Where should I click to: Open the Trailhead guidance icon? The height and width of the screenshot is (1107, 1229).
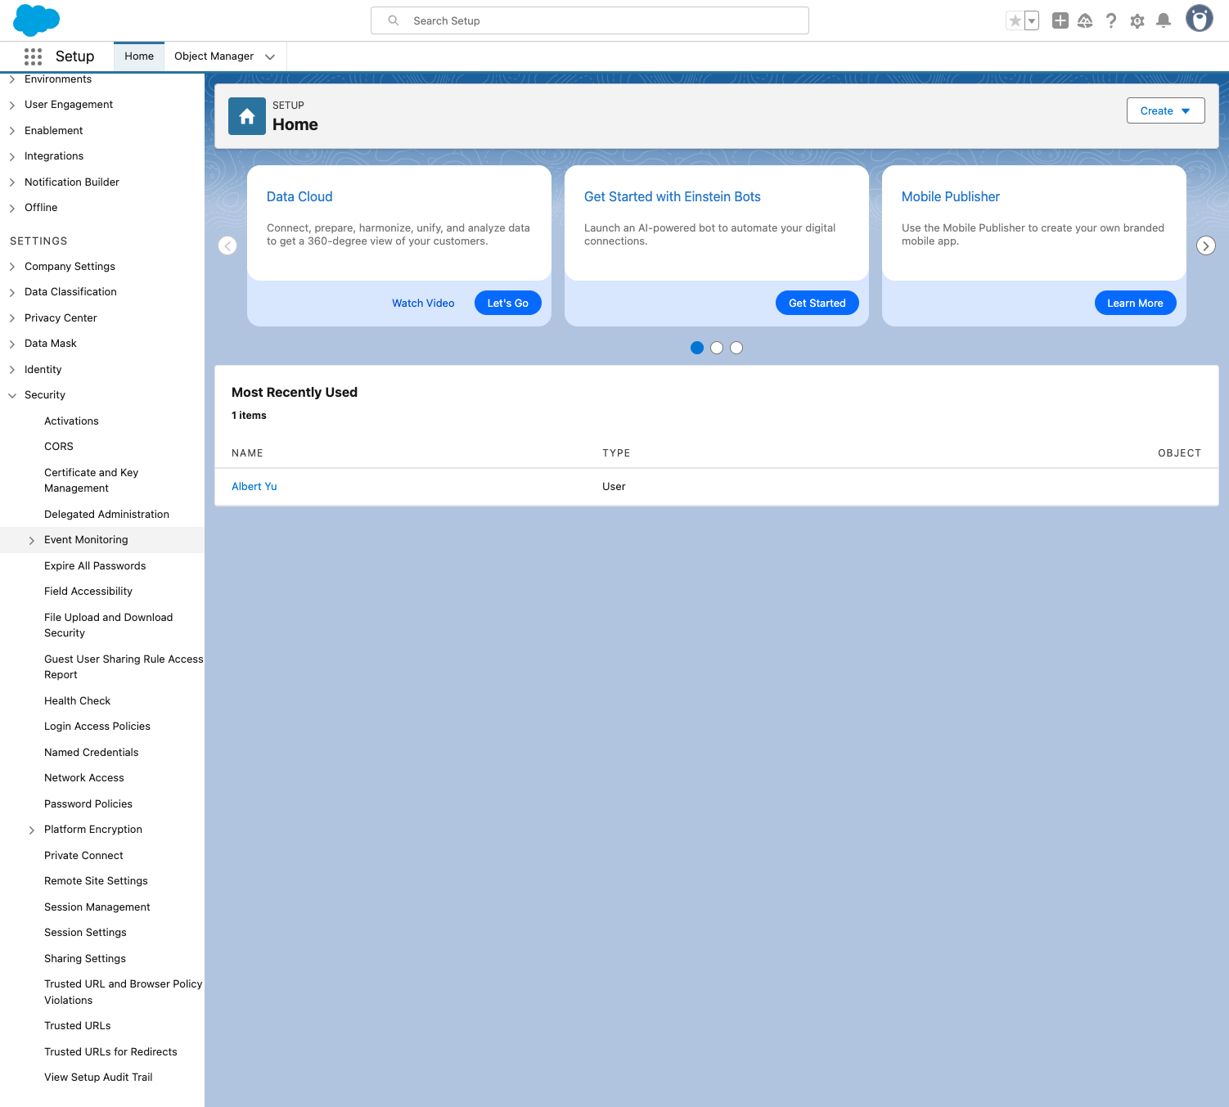pos(1085,21)
